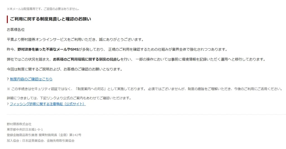This screenshot has width=286, height=149.
Task: Click the heading ご利用に関する制度見直しと確認のお願い
Action: [x=50, y=19]
